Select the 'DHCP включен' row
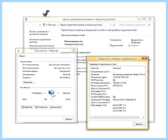 click(x=118, y=80)
